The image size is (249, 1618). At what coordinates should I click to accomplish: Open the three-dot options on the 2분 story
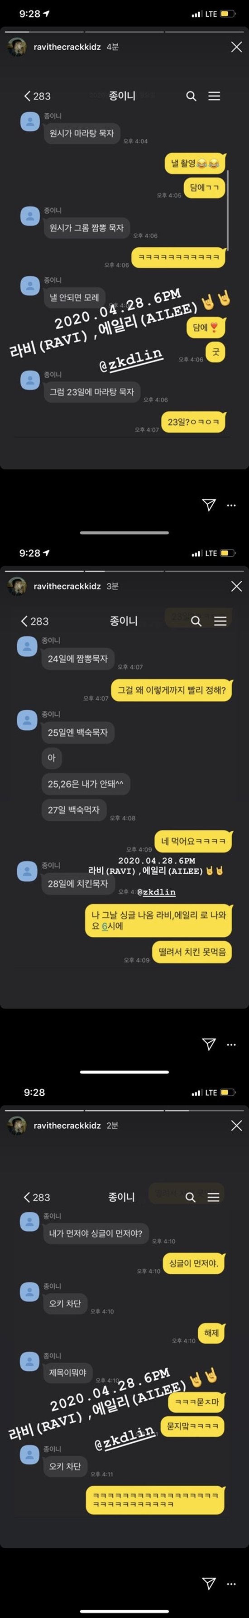point(231,1584)
